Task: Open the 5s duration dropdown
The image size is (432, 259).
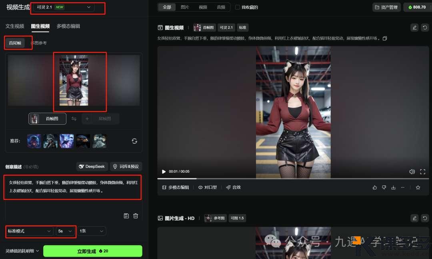Action: pyautogui.click(x=66, y=231)
